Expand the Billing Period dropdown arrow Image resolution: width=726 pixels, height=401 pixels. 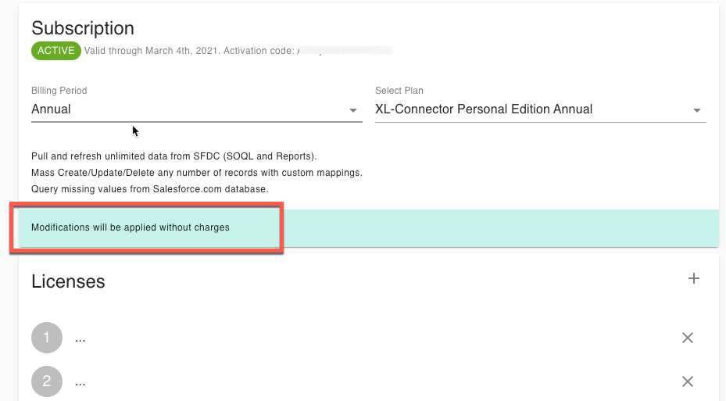pyautogui.click(x=353, y=110)
